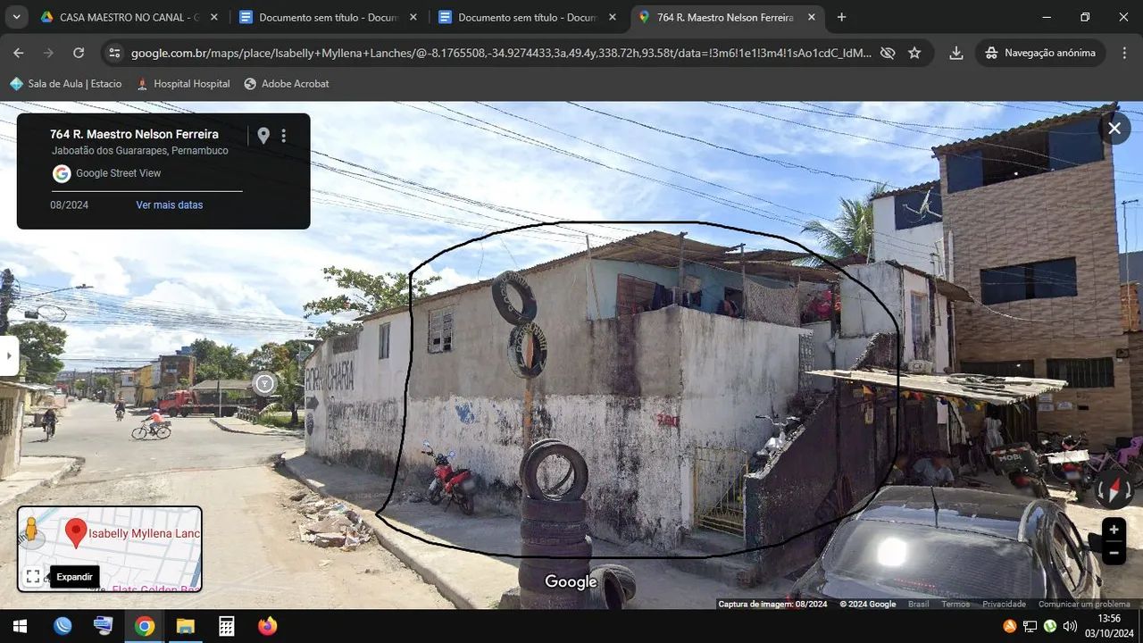Close Street View with the X button
The width and height of the screenshot is (1143, 643).
pos(1114,129)
